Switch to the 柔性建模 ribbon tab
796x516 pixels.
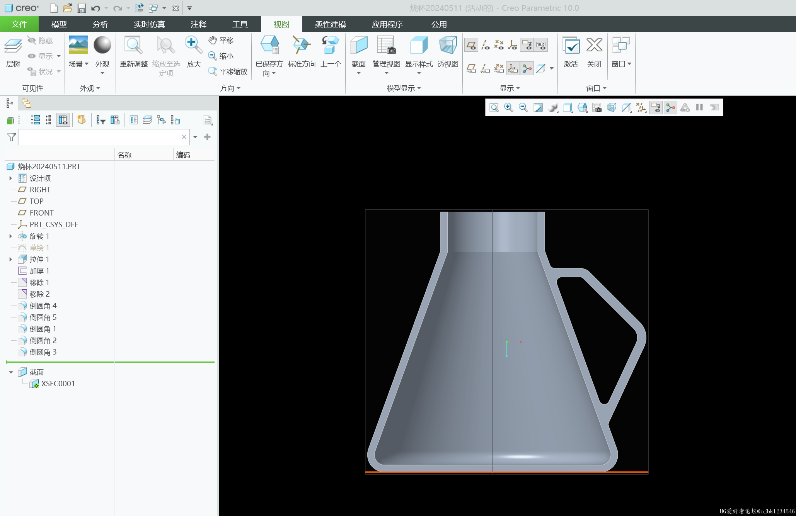pyautogui.click(x=330, y=24)
